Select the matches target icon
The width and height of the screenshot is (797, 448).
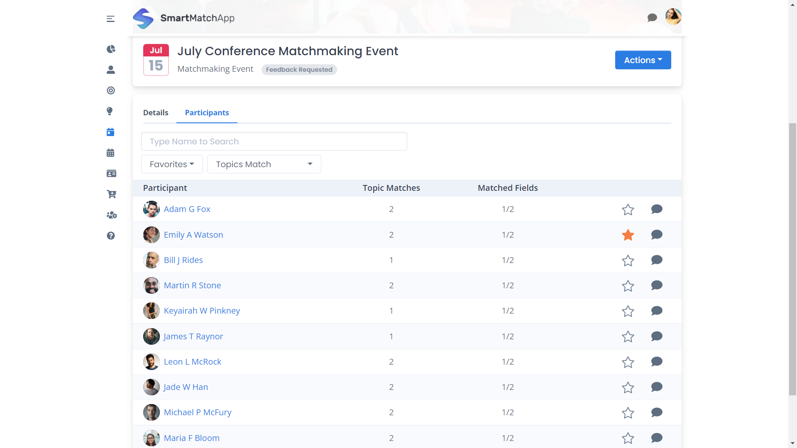pyautogui.click(x=110, y=90)
